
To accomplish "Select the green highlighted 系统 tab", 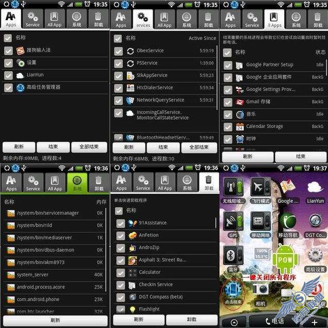I will (x=77, y=183).
